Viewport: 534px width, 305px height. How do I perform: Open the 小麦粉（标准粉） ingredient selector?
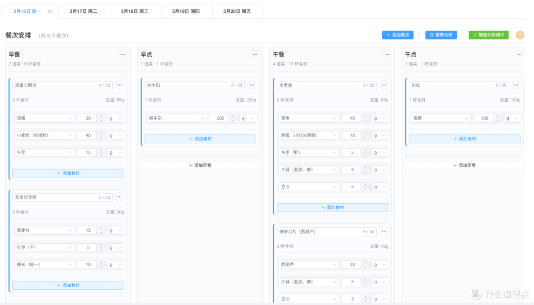(x=44, y=135)
